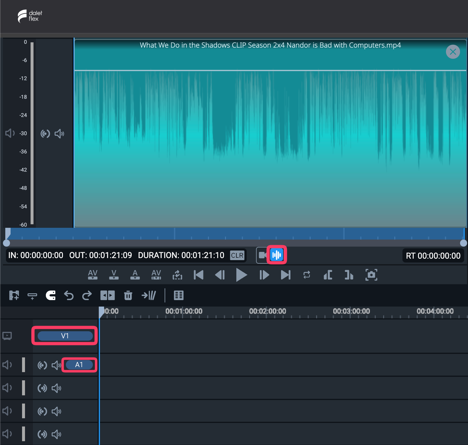Toggle second audio track pan icon

point(42,388)
